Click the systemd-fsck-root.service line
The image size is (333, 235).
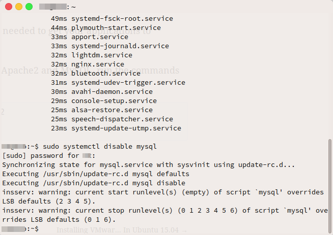tap(112, 19)
